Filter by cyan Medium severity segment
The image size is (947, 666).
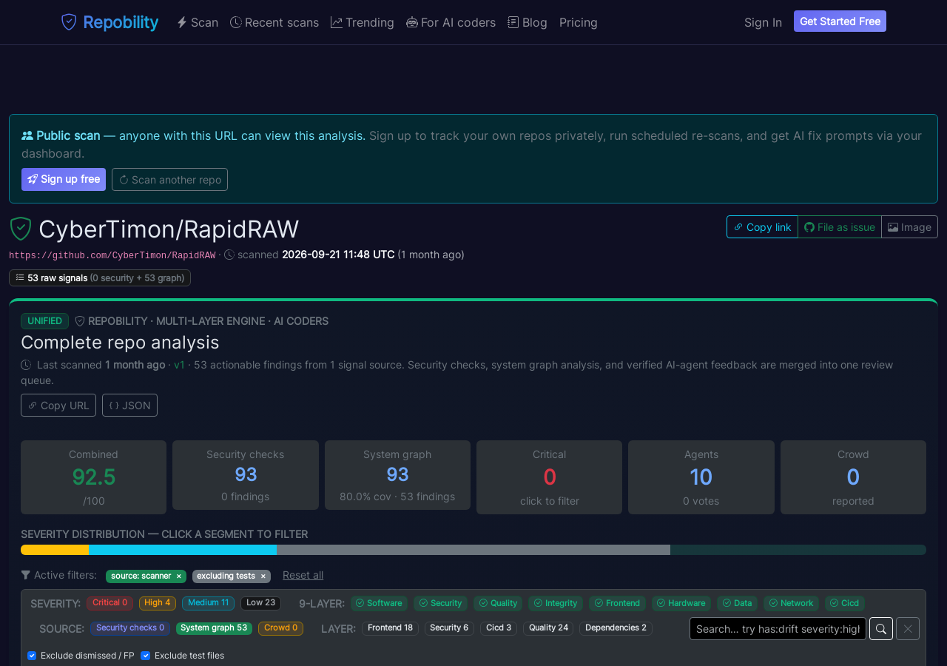point(183,550)
